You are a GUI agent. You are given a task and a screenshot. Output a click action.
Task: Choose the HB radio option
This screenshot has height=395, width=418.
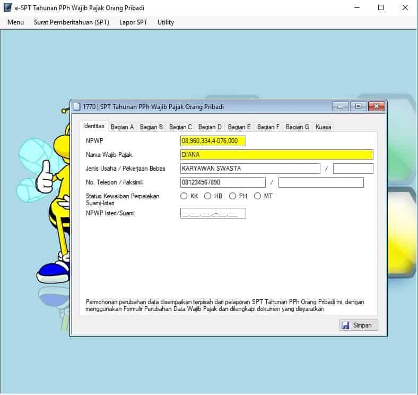[208, 196]
